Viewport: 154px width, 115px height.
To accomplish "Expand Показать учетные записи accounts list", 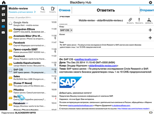I will coord(22,12).
